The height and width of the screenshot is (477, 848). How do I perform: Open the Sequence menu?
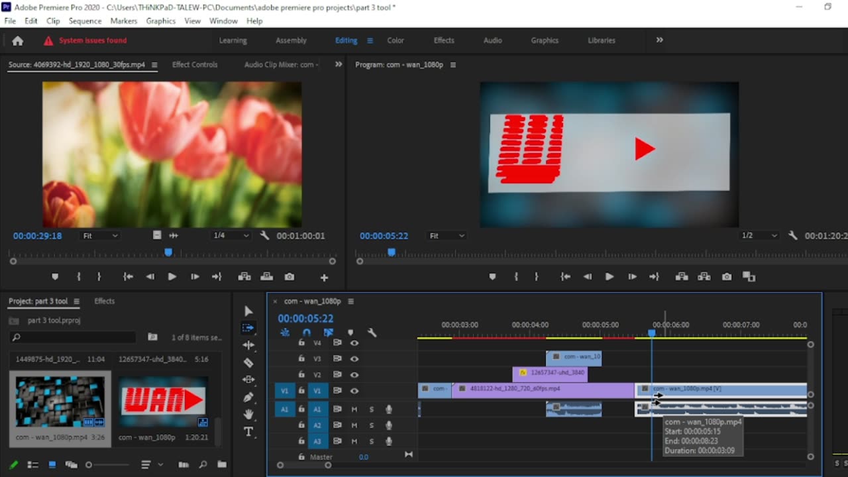(85, 21)
